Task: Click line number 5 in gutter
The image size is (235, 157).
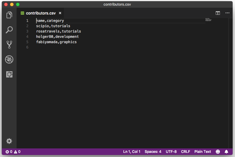Action: [x=27, y=42]
